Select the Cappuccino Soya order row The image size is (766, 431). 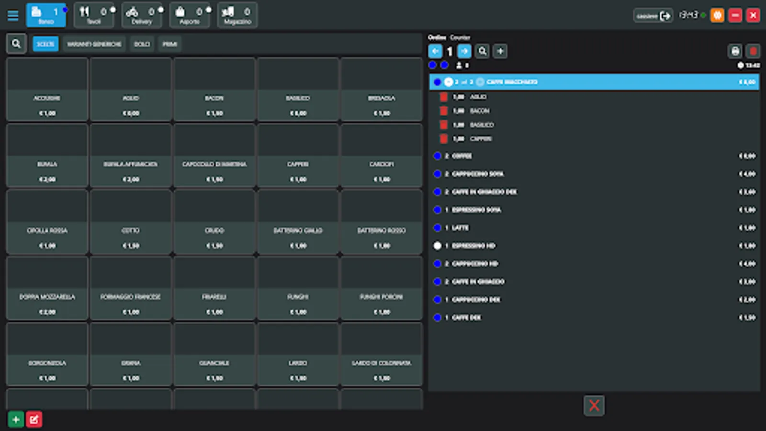tap(594, 174)
